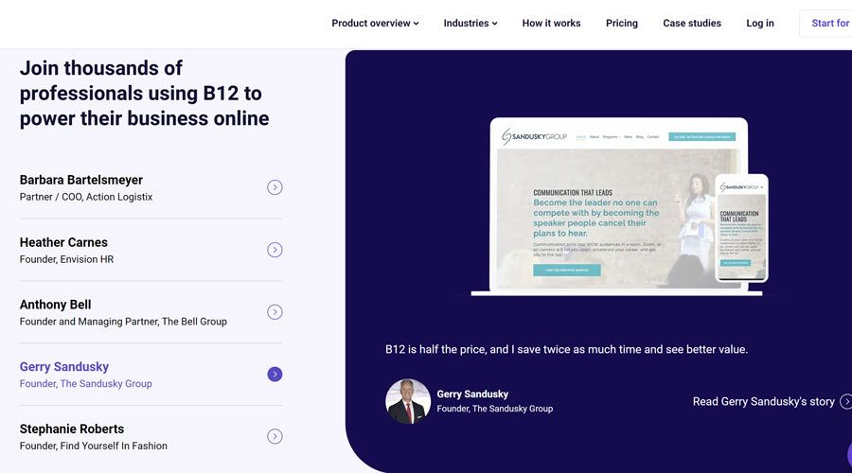This screenshot has height=473, width=852.
Task: Click filled arrow icon beside Gerry Sandusky
Action: [x=275, y=375]
